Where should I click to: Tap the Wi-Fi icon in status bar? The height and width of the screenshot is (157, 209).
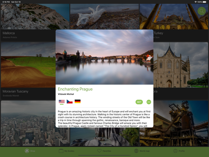pos(196,2)
